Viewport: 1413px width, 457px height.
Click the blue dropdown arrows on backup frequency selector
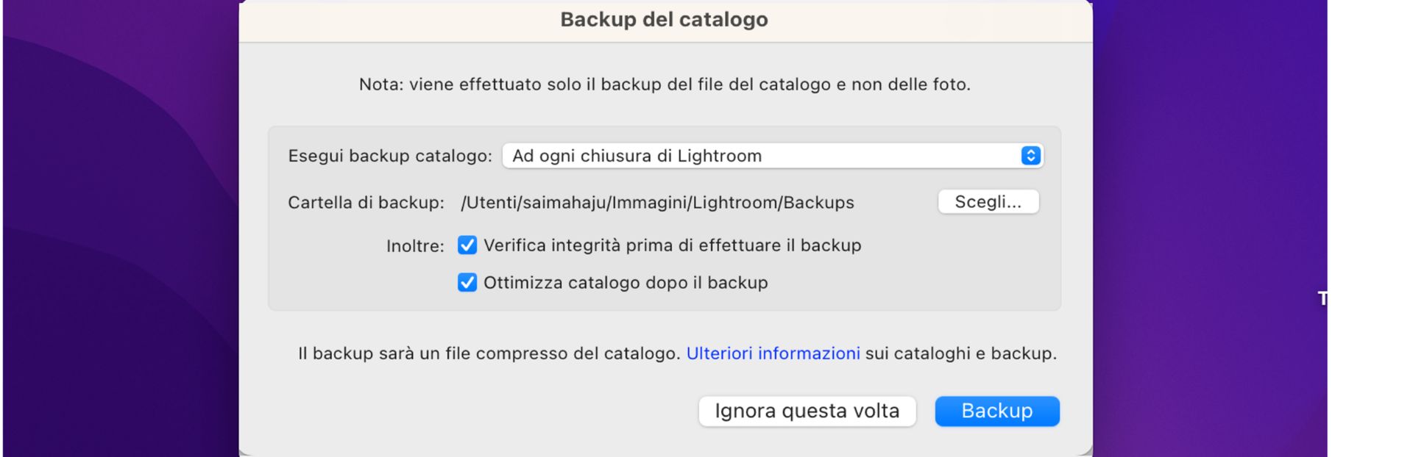[1030, 155]
